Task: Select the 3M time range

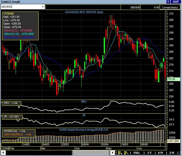Action: click(x=171, y=153)
